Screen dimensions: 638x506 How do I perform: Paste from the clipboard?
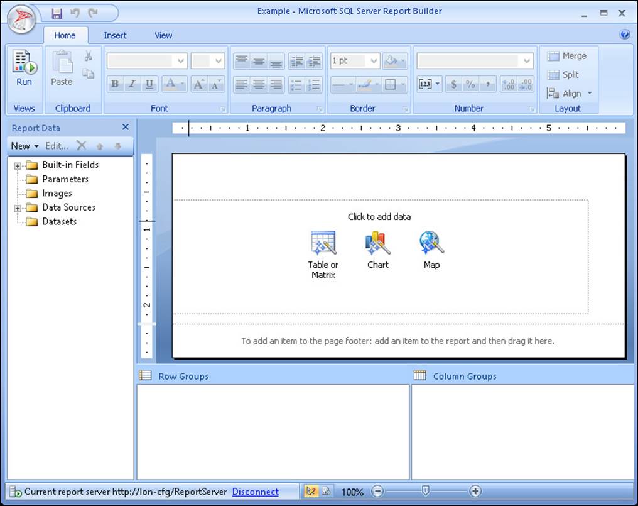coord(62,68)
